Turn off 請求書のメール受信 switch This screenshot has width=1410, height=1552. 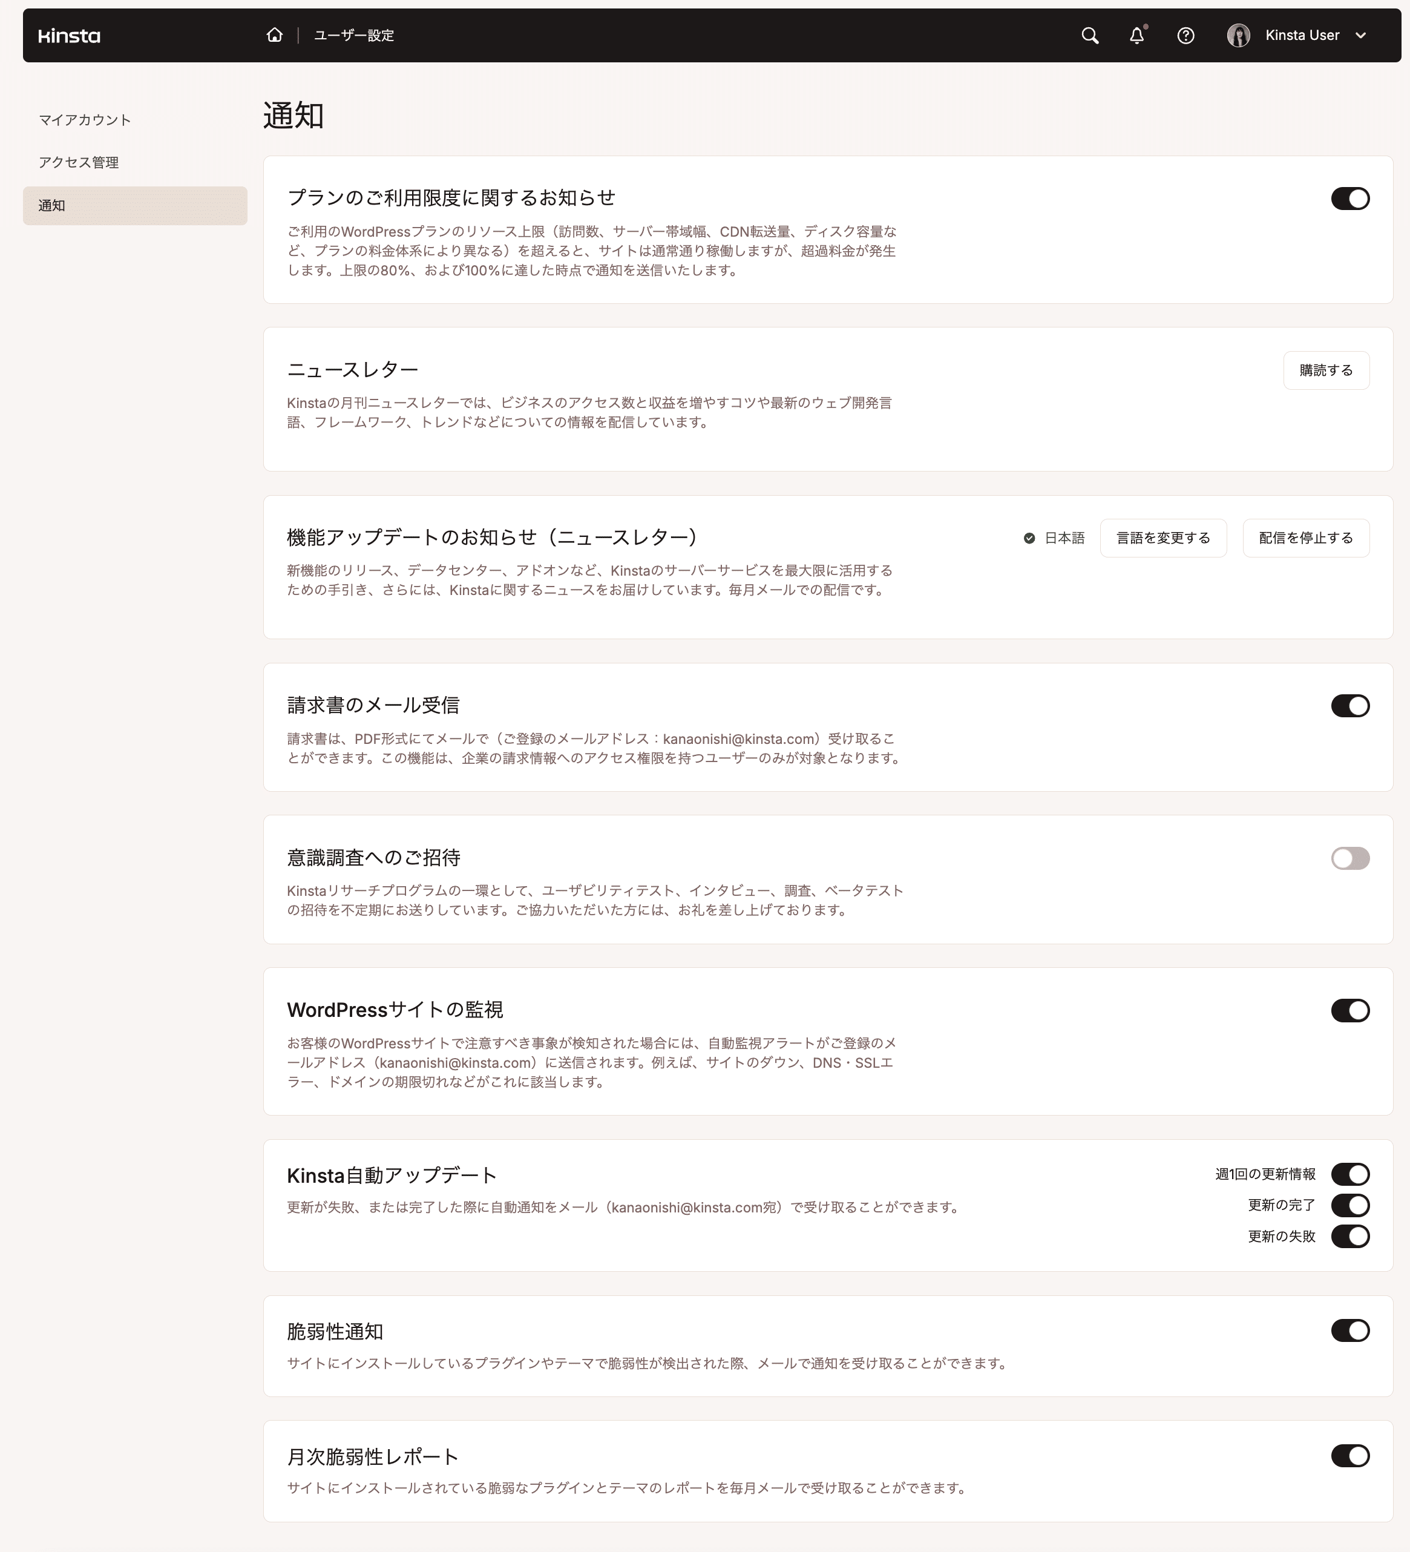point(1350,706)
